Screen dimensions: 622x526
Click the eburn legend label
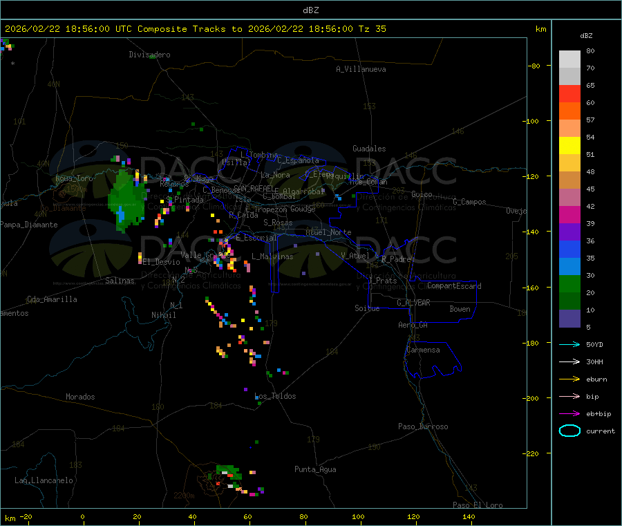coord(596,379)
